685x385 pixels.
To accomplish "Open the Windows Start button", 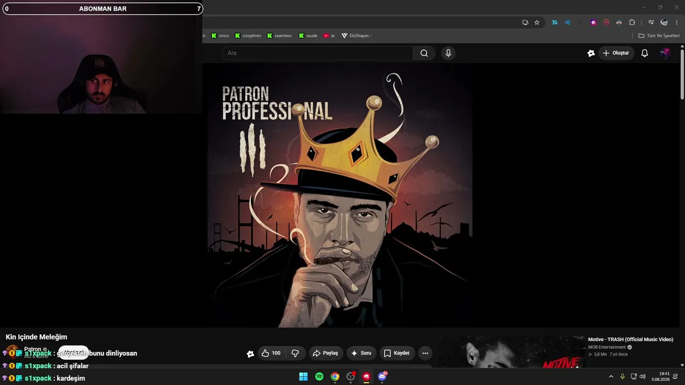I will pyautogui.click(x=303, y=376).
